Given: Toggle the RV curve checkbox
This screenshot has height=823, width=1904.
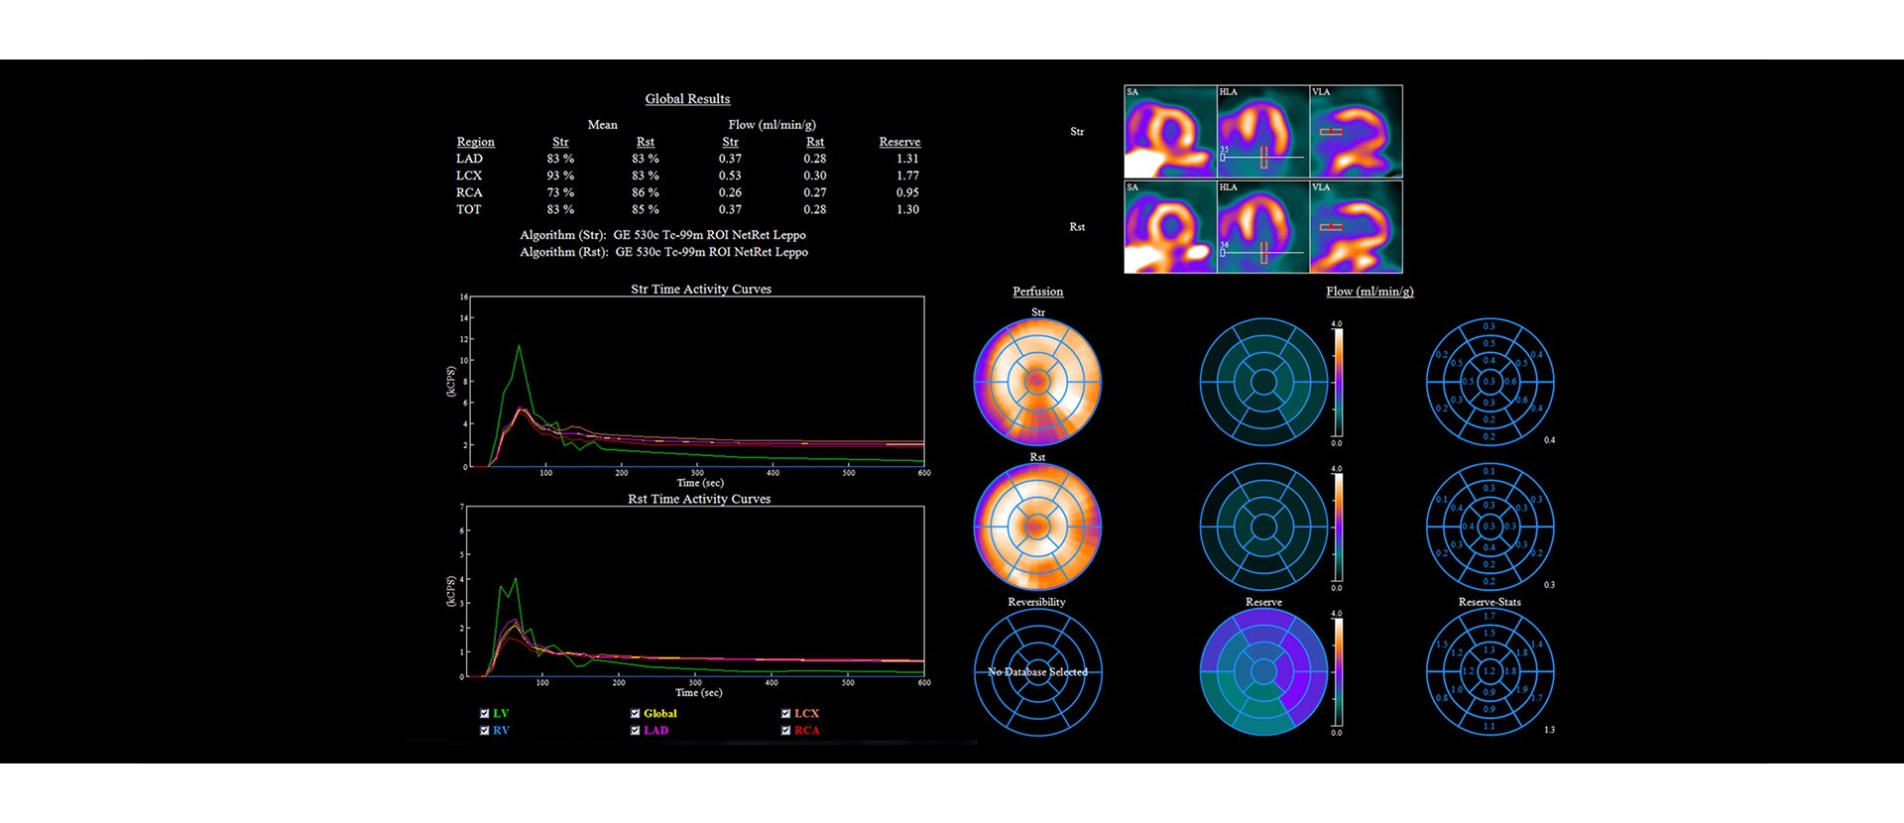Looking at the screenshot, I should click(x=485, y=731).
